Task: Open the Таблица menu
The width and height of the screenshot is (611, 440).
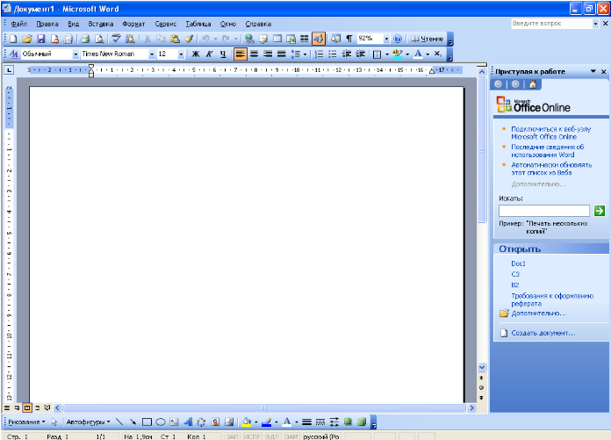Action: (x=198, y=24)
